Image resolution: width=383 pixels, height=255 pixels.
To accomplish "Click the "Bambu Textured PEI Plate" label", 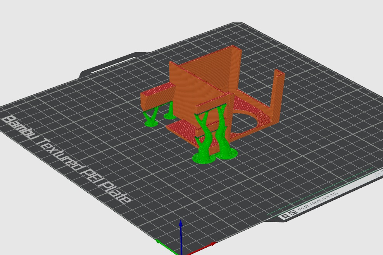I will pyautogui.click(x=66, y=160).
